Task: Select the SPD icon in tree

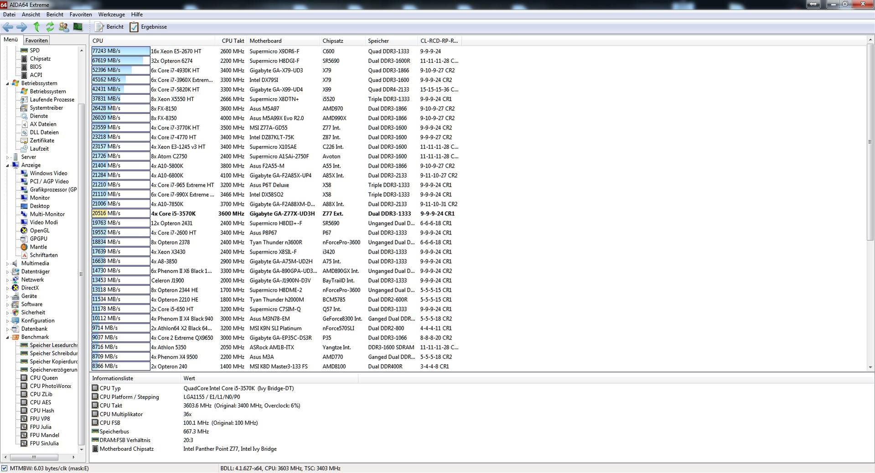Action: [x=24, y=51]
